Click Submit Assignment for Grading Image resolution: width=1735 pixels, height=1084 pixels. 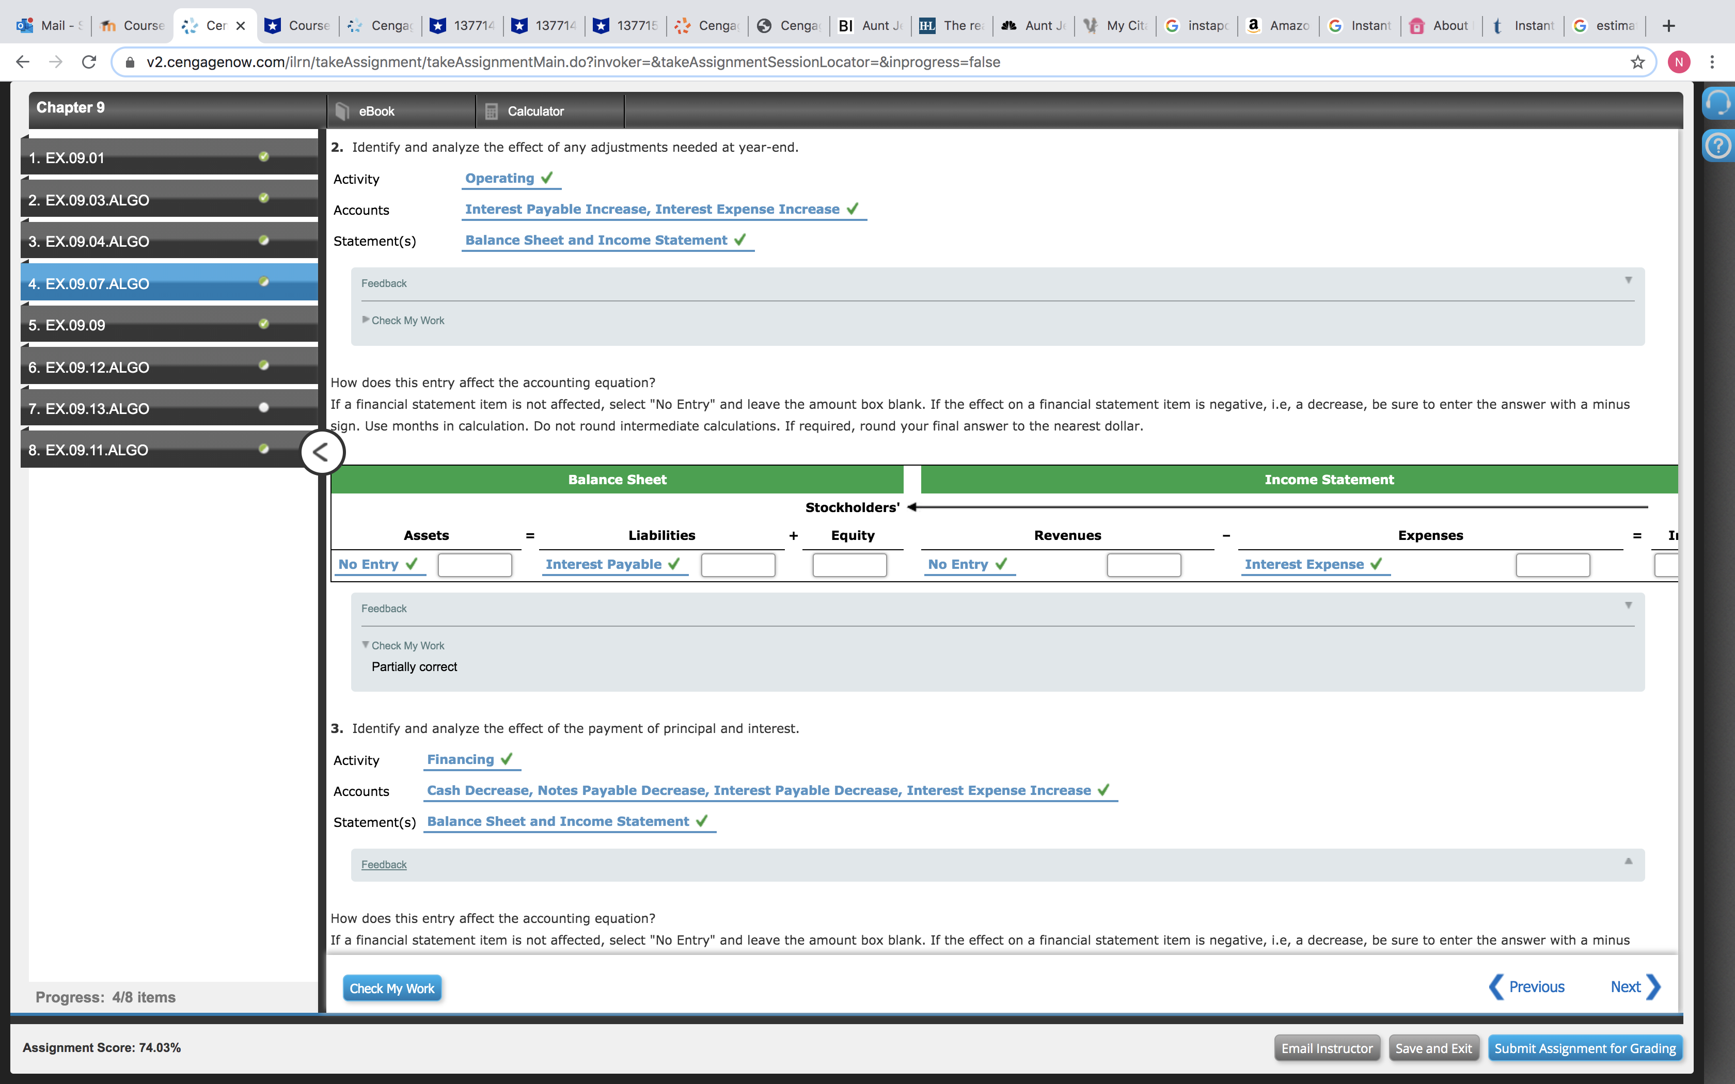[1584, 1048]
